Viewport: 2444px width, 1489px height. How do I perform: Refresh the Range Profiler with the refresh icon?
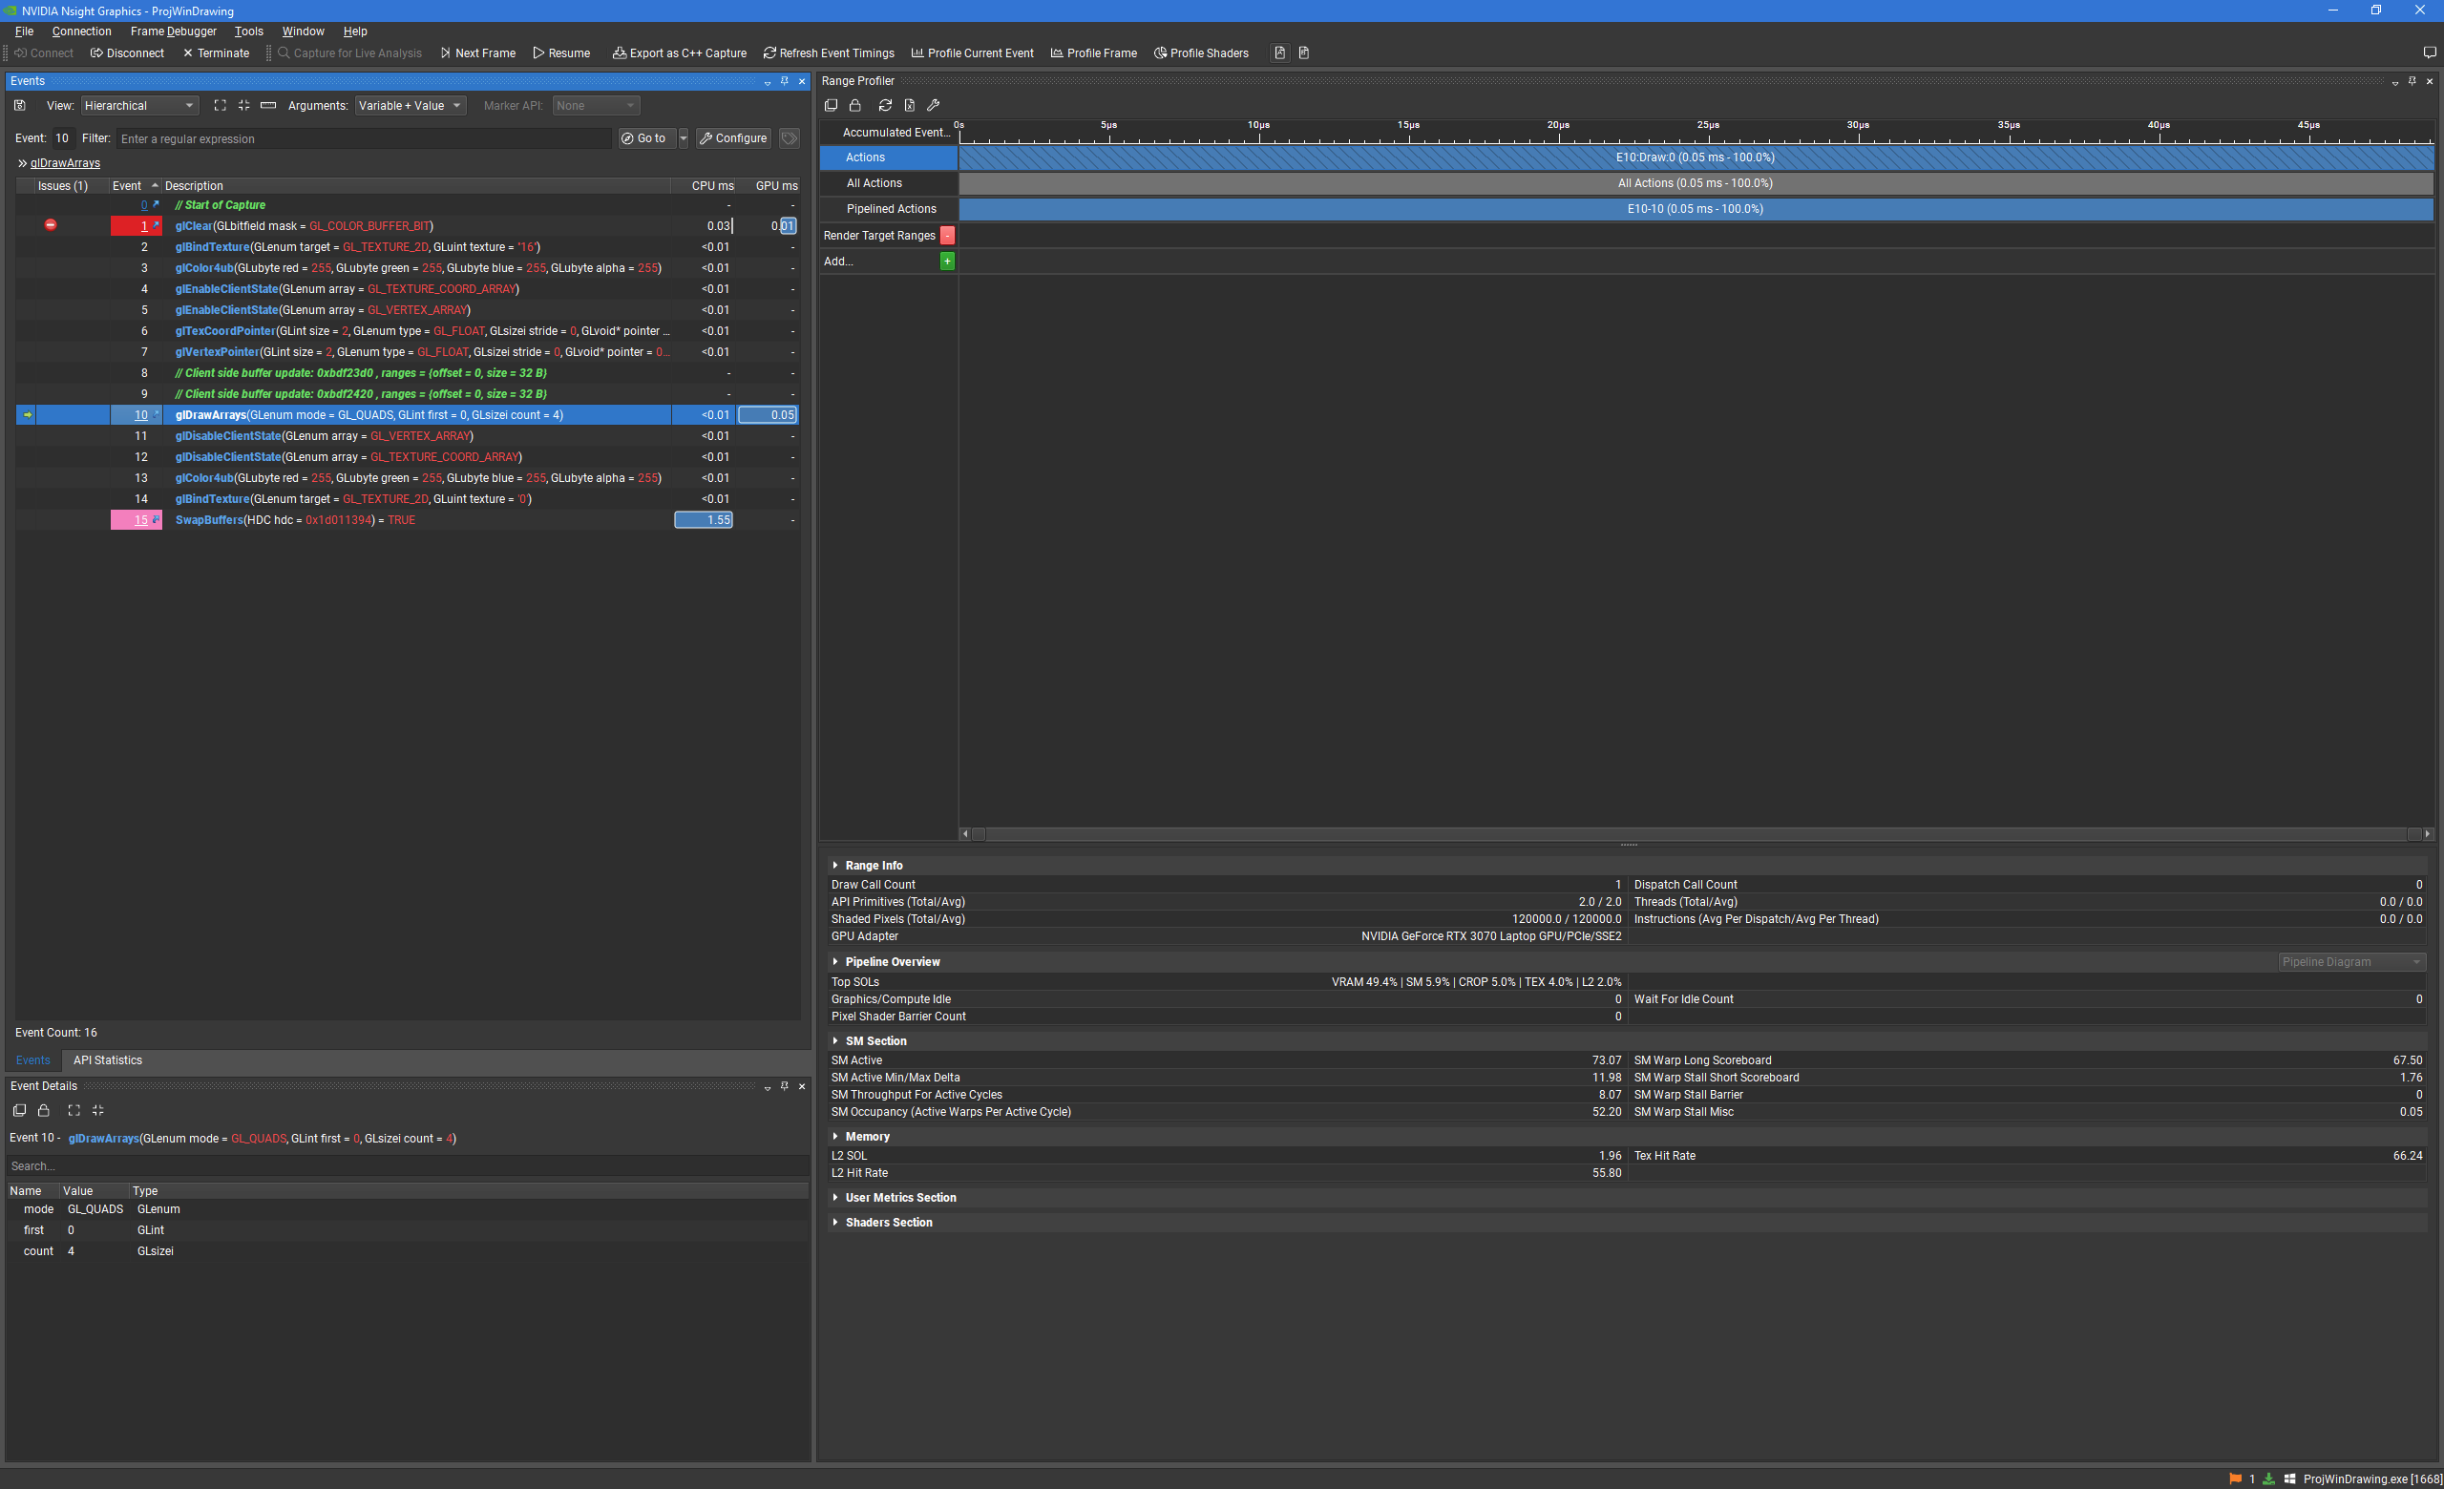885,105
